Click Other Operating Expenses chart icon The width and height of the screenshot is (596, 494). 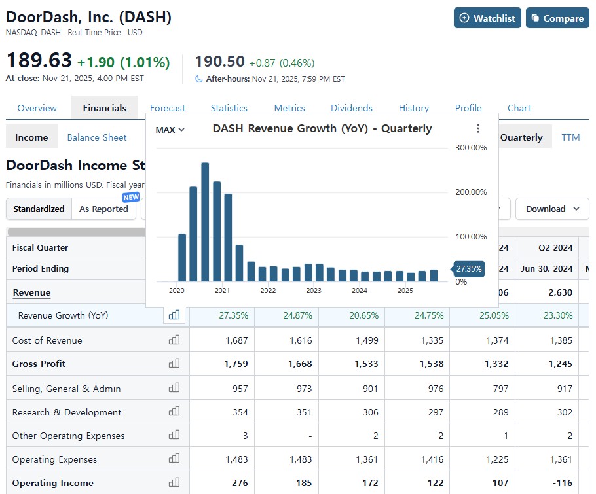(174, 436)
